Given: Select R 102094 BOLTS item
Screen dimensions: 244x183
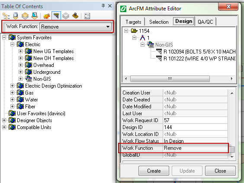Looking at the screenshot, I should coord(199,51).
